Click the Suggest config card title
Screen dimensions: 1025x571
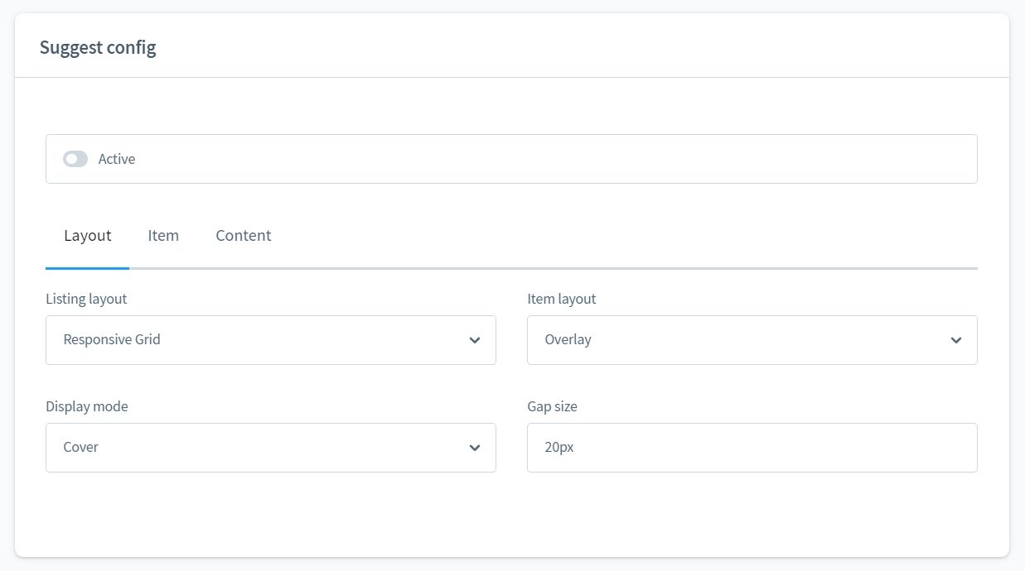pos(98,47)
